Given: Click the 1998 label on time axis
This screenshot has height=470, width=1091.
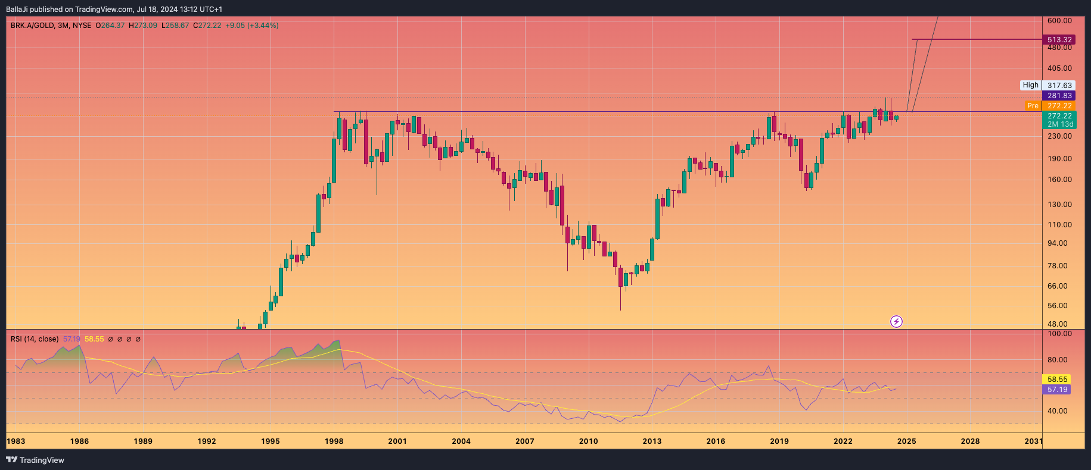Looking at the screenshot, I should (334, 441).
